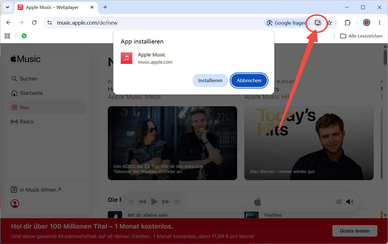Open the Chrome profile avatar
The image size is (388, 244).
pyautogui.click(x=366, y=23)
